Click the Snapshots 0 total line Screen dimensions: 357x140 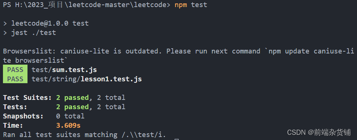click(44, 116)
